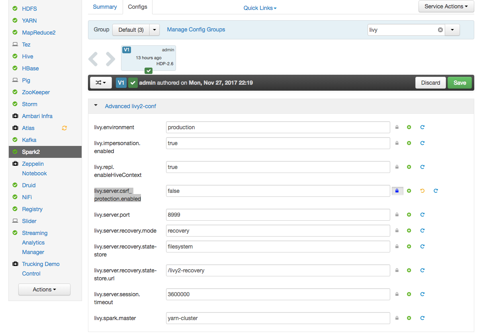Click the lock icon for livy.server.csrf_protection.enabled
Image resolution: width=487 pixels, height=334 pixels.
tap(397, 191)
